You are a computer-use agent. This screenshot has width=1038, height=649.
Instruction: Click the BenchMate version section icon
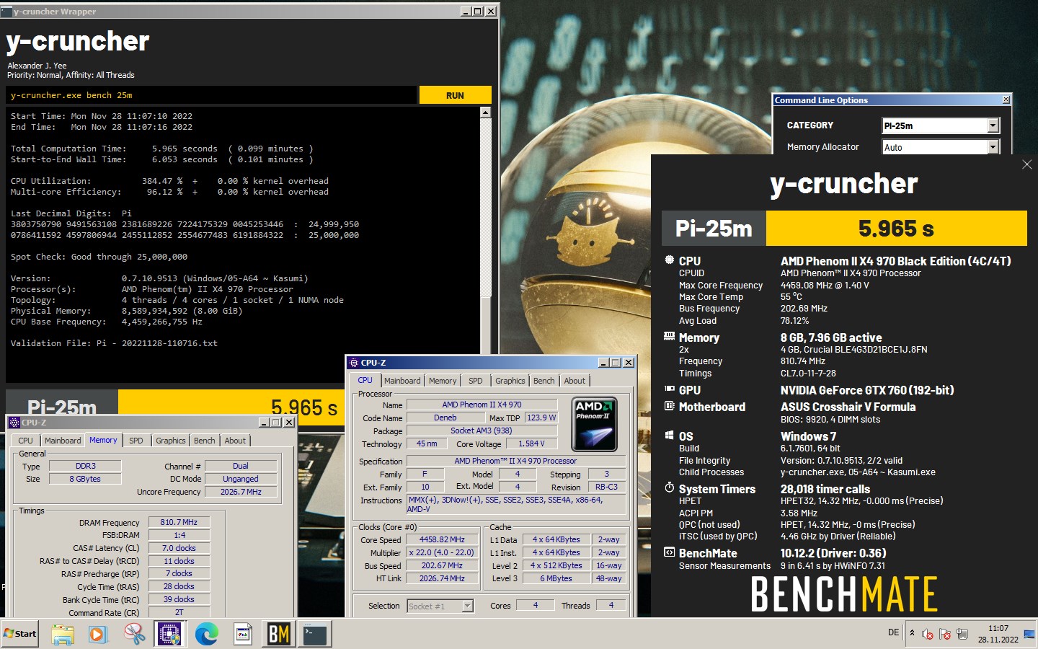click(x=670, y=552)
